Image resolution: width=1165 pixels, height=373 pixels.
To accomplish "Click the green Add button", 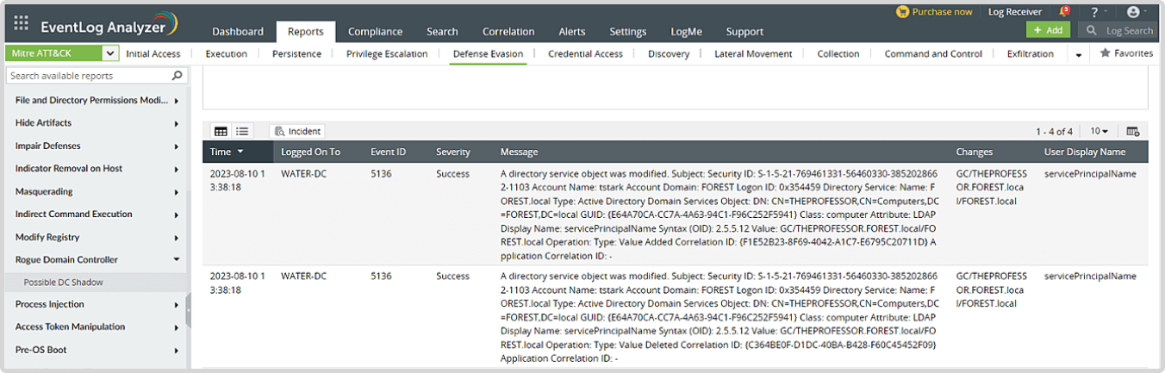I will tap(1048, 30).
